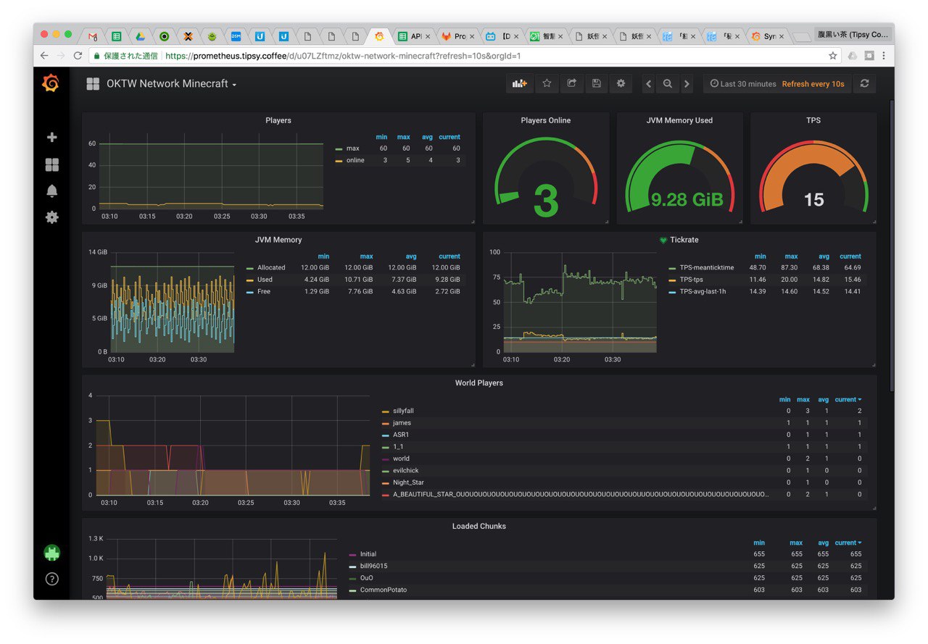Open the World Players panel title menu
Image resolution: width=928 pixels, height=644 pixels.
(478, 382)
